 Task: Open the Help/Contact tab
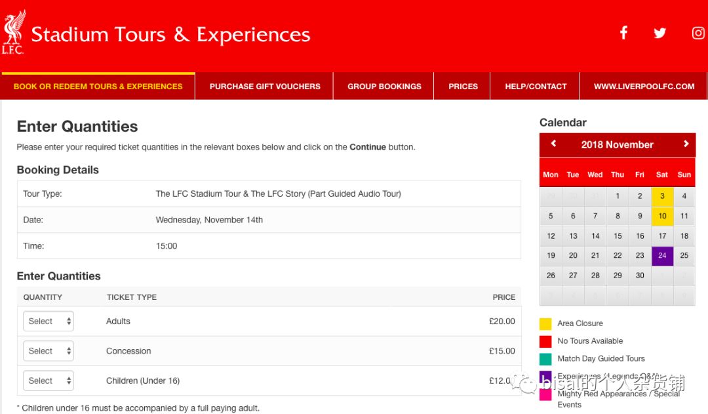(x=536, y=87)
